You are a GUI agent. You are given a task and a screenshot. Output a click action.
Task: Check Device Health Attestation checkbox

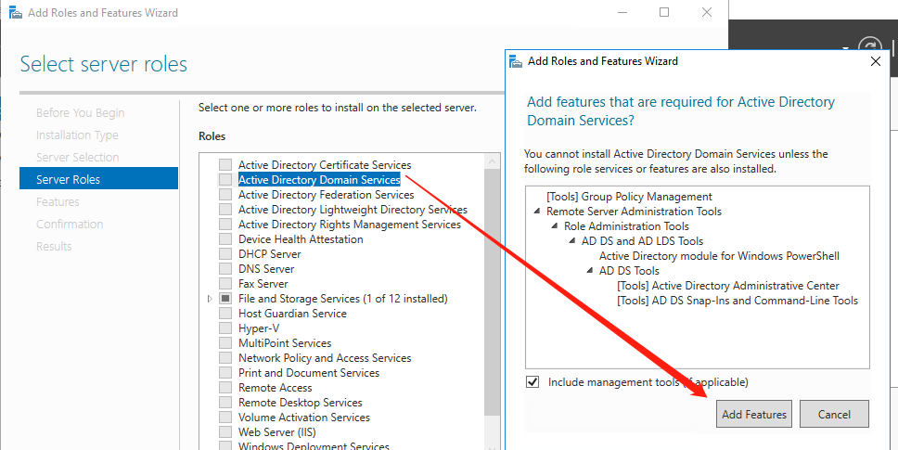tap(225, 239)
